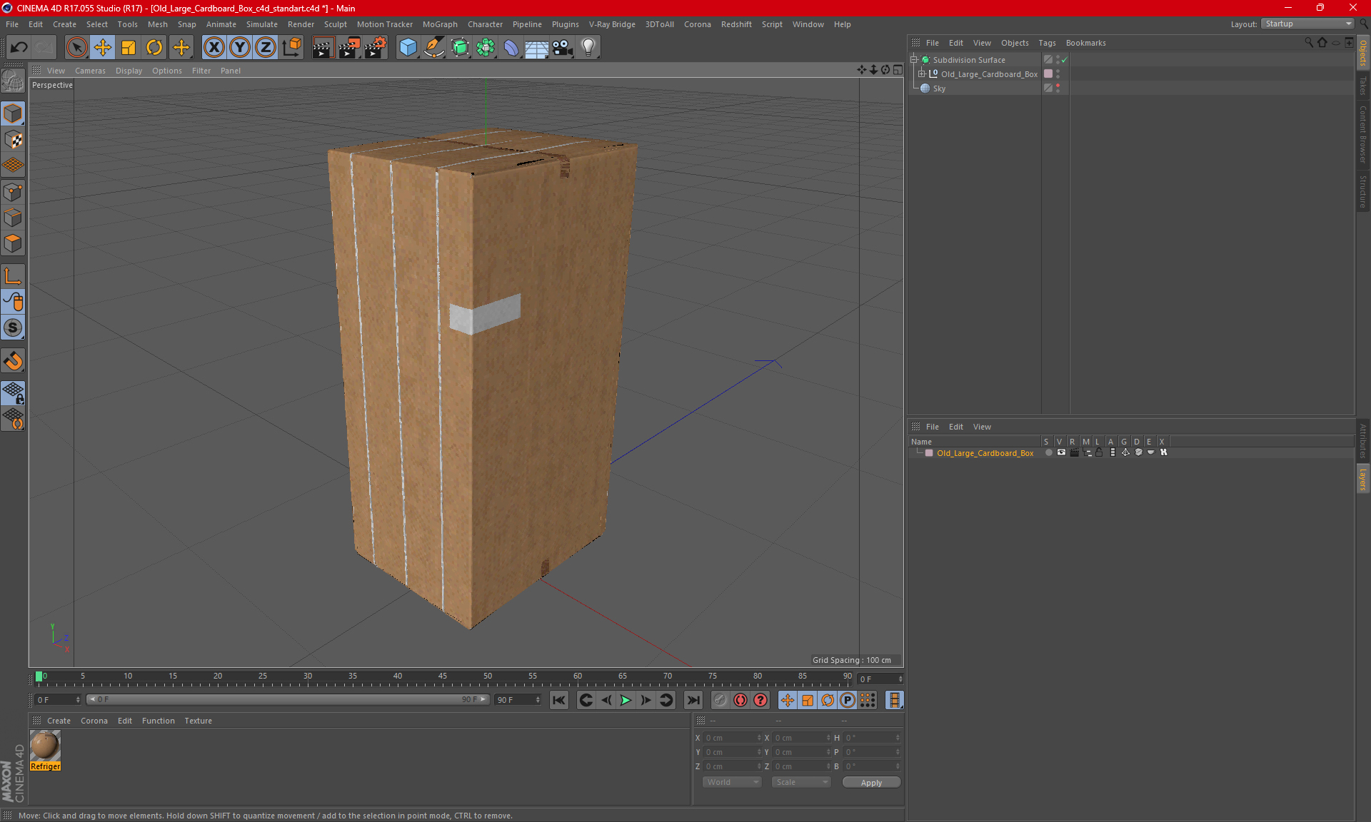Click the Apply button

(871, 783)
